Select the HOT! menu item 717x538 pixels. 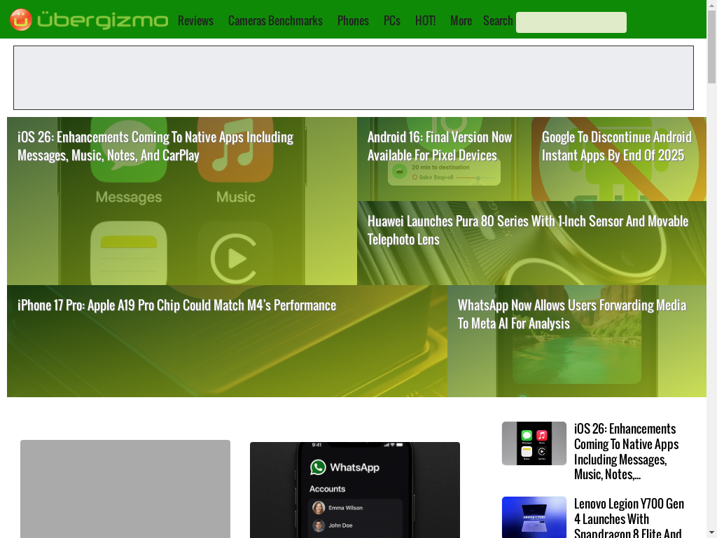[x=425, y=20]
